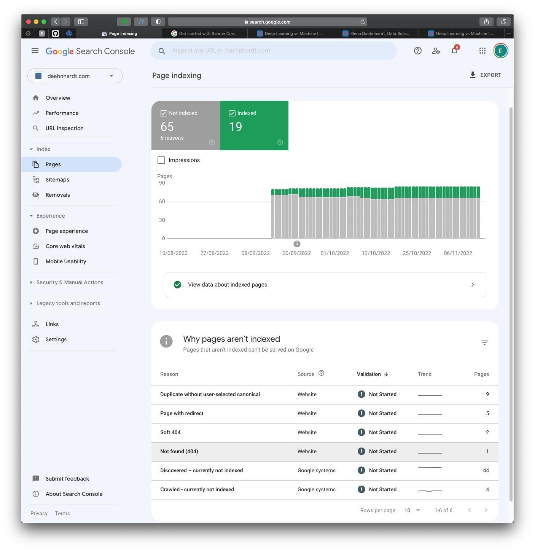Open Sitemaps in the sidebar
The image size is (535, 551).
[x=72, y=180]
